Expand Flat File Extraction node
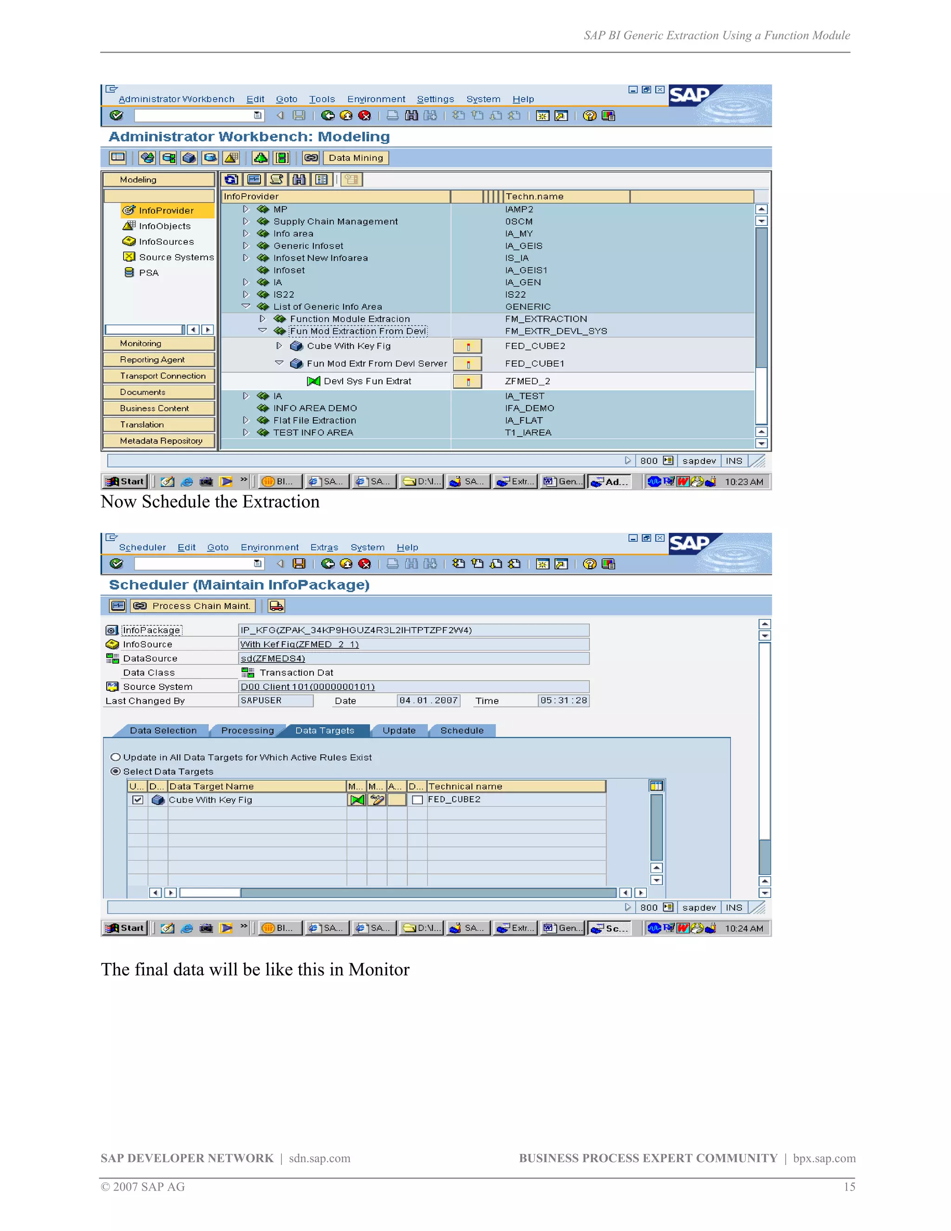951x1231 pixels. click(x=246, y=420)
